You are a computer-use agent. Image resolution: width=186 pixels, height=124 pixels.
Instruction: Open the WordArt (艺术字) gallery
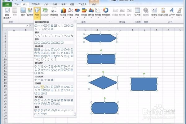(x=172, y=13)
